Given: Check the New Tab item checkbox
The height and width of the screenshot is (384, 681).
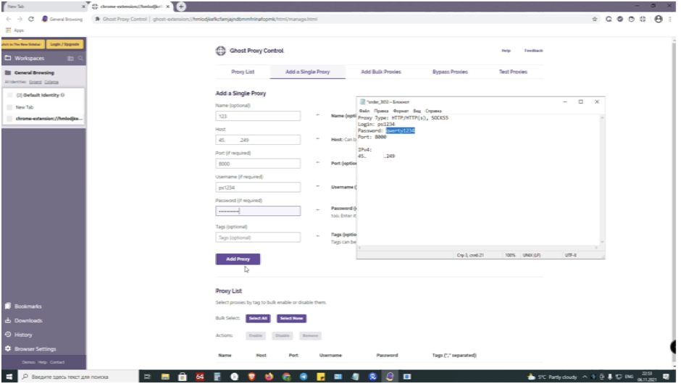Looking at the screenshot, I should coord(9,107).
